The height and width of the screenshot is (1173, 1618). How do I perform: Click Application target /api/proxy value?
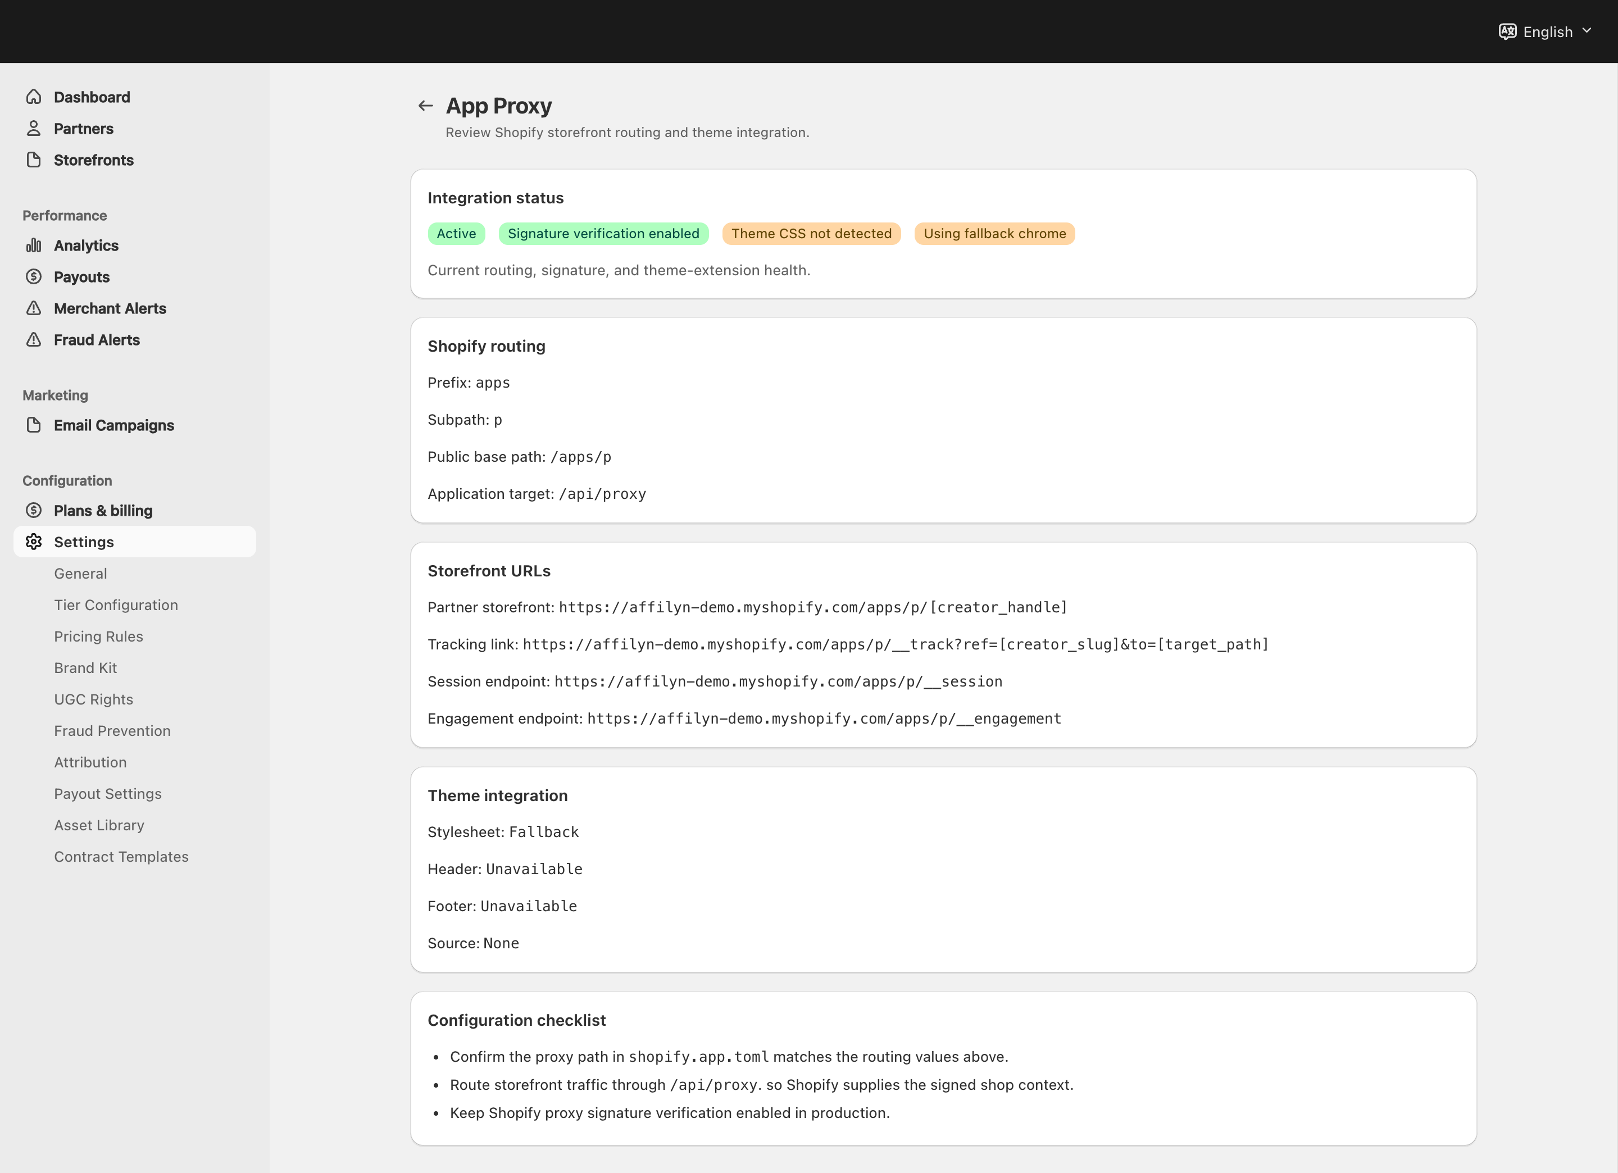602,494
